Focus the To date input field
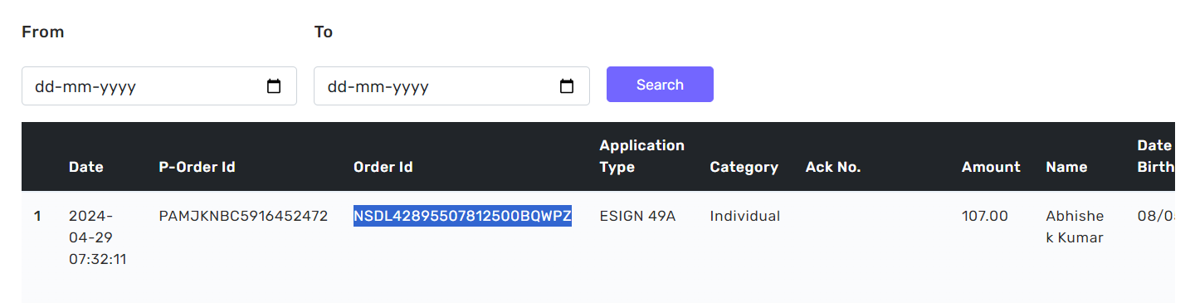 pyautogui.click(x=451, y=86)
